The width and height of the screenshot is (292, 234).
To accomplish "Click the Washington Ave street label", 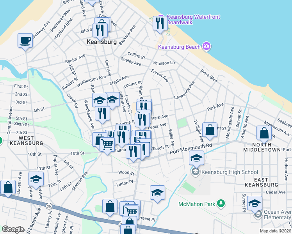I will pyautogui.click(x=91, y=81).
